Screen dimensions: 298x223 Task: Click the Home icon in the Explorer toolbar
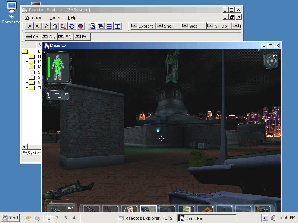55,26
